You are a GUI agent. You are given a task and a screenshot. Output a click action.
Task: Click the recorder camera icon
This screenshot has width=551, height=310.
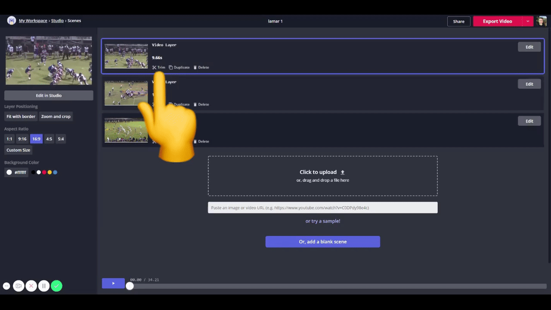(19, 286)
